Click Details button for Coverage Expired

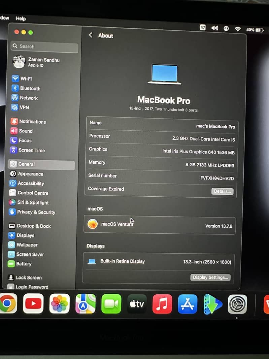[222, 191]
